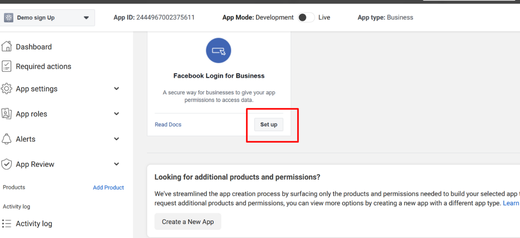This screenshot has width=520, height=238.
Task: Toggle App Mode from Development to Live
Action: [306, 17]
